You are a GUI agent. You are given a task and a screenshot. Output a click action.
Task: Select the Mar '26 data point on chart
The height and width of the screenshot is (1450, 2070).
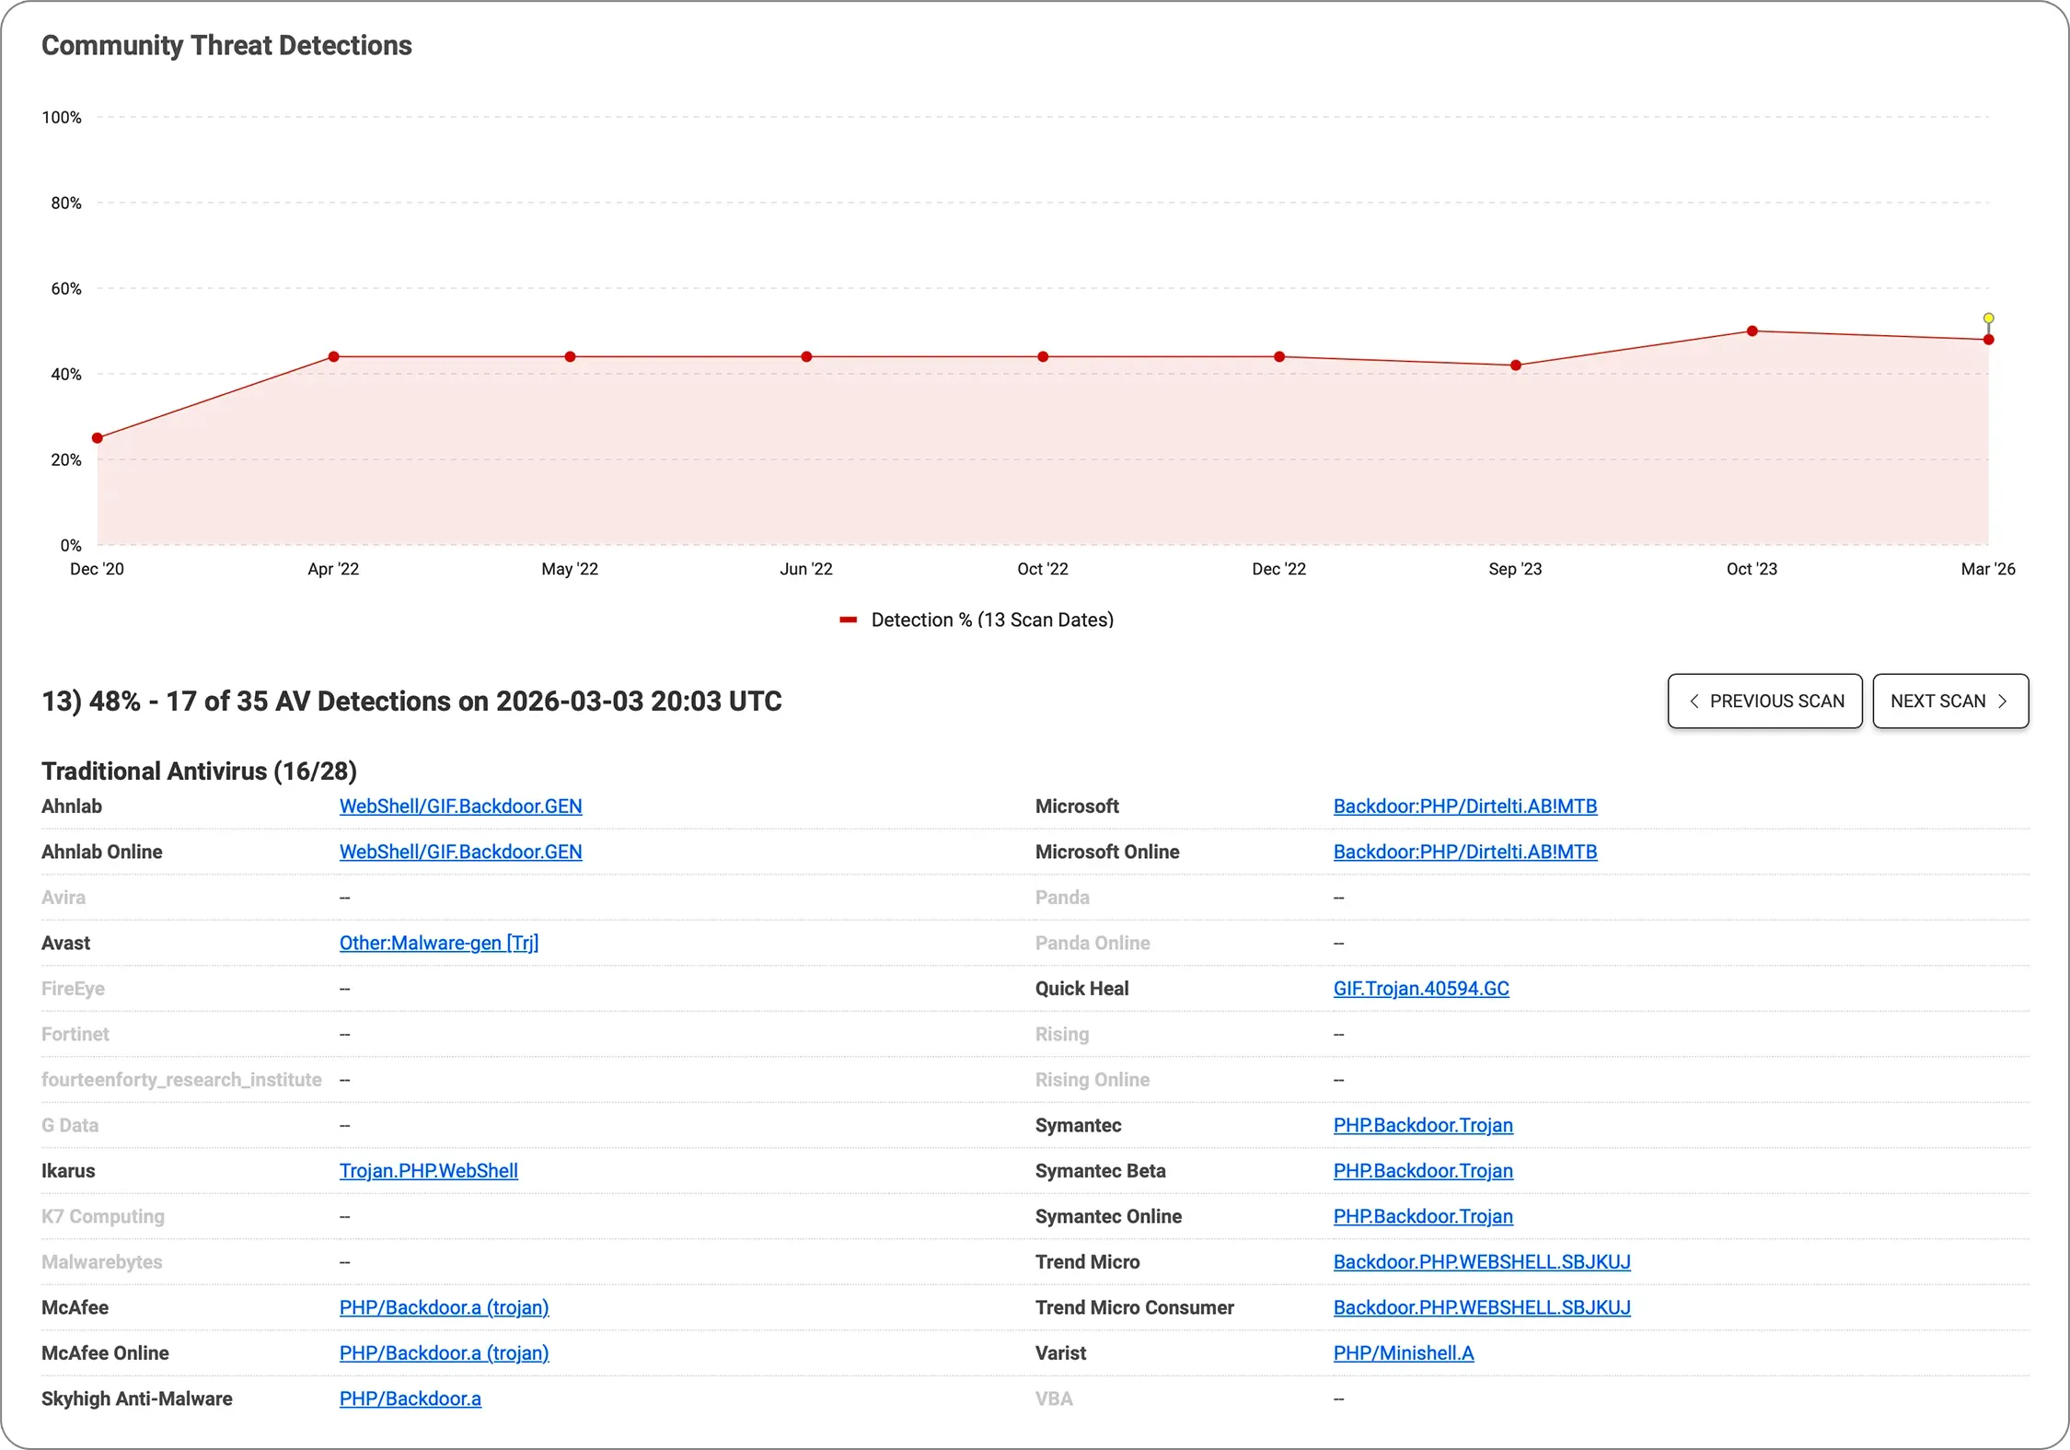pyautogui.click(x=1987, y=339)
